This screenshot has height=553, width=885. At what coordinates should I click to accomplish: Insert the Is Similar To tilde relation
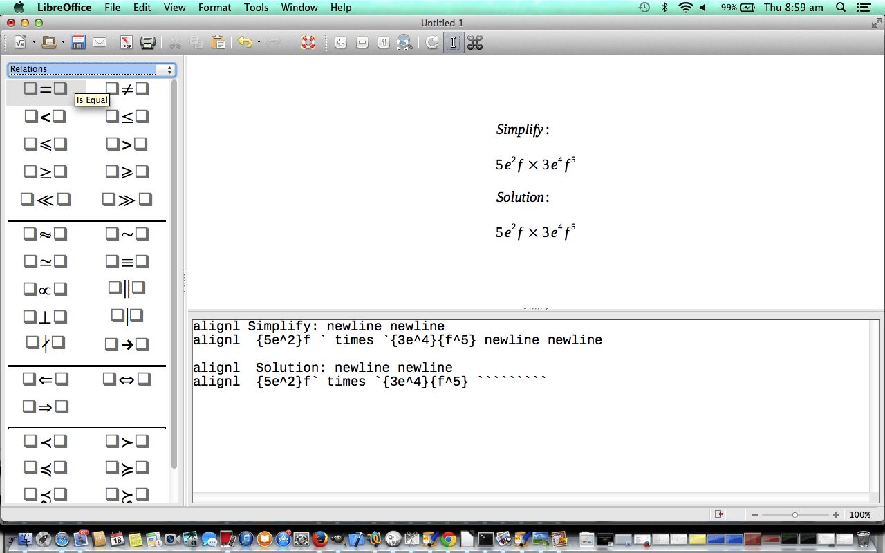tap(127, 234)
